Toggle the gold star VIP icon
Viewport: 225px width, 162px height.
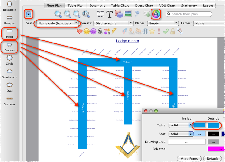click(151, 31)
